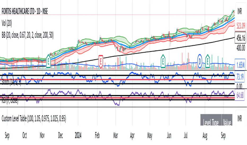Click the 1.65M volume label
This screenshot has width=247, height=145.
pyautogui.click(x=240, y=65)
